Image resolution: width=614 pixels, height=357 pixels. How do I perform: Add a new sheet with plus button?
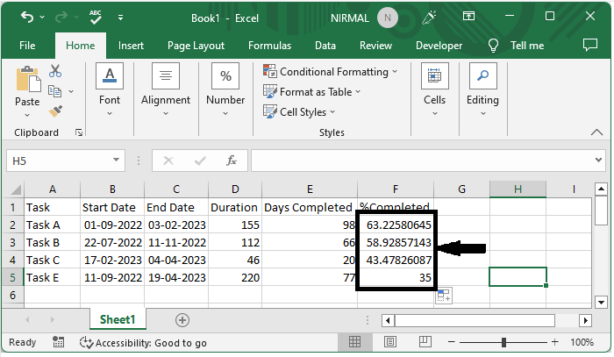click(182, 320)
